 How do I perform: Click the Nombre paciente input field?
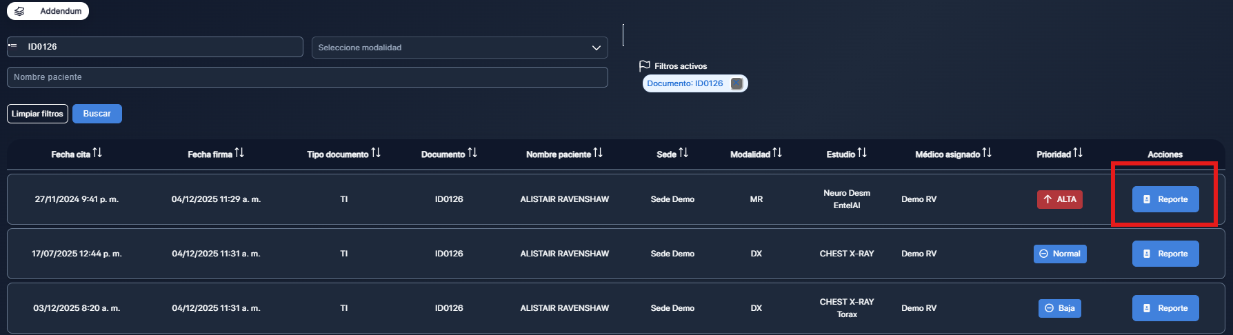pos(307,77)
